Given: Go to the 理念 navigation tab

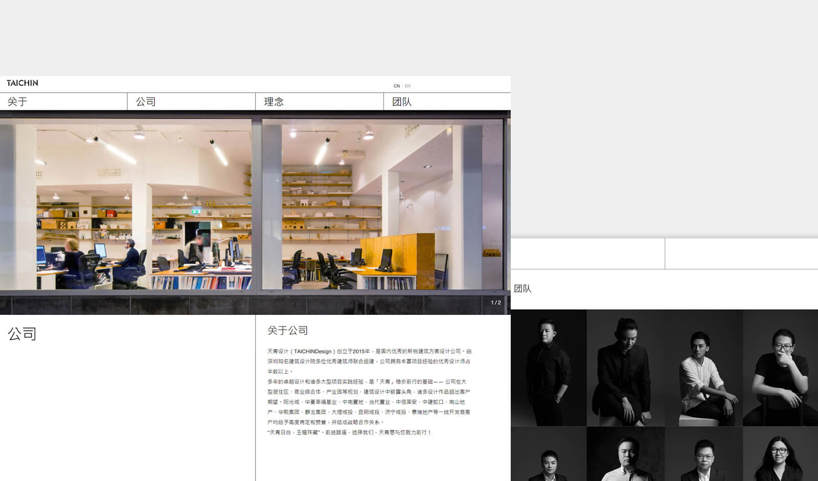Looking at the screenshot, I should [274, 102].
